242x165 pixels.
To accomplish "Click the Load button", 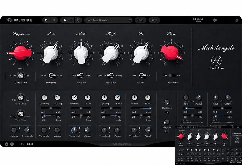I will point(140,20).
